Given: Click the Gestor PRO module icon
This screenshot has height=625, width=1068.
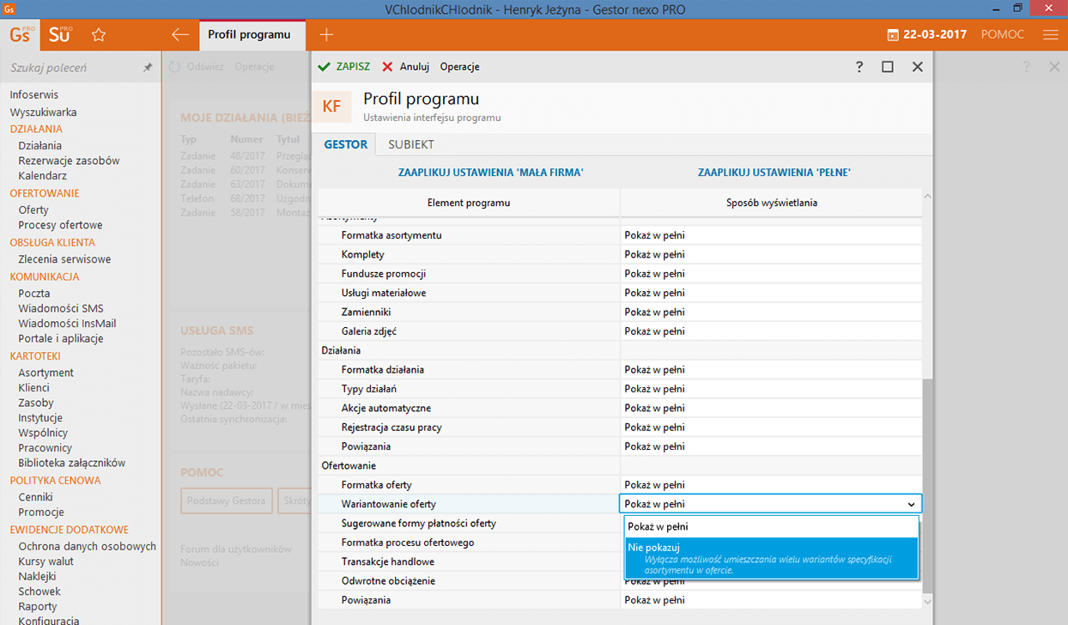Looking at the screenshot, I should point(21,34).
